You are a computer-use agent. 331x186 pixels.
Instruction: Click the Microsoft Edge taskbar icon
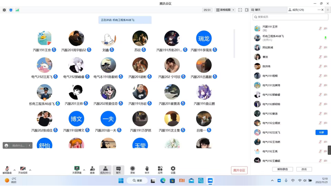[163, 181]
